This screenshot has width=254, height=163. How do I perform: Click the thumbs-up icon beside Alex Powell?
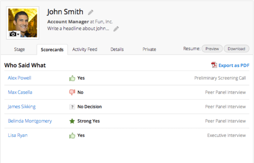(72, 78)
